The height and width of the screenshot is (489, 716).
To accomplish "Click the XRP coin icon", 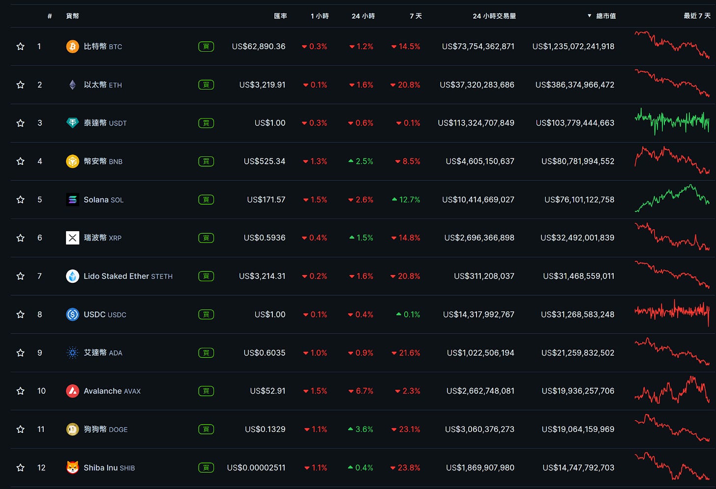I will [x=72, y=238].
